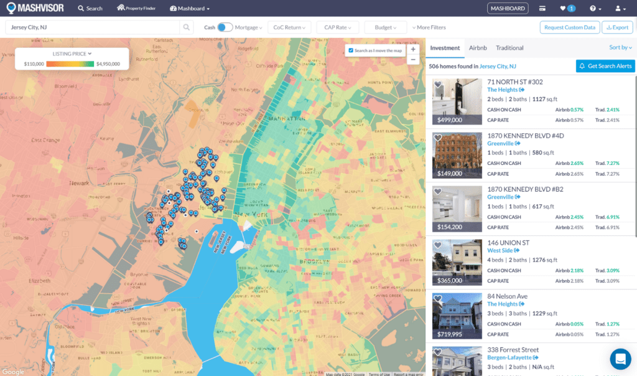Screen dimensions: 637x376
Task: Switch to the Airbnb tab
Action: coord(478,48)
